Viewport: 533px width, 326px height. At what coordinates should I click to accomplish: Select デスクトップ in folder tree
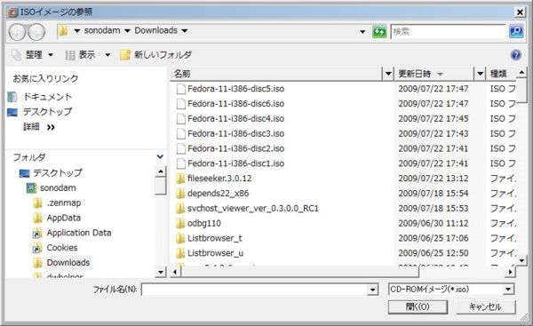click(x=51, y=173)
